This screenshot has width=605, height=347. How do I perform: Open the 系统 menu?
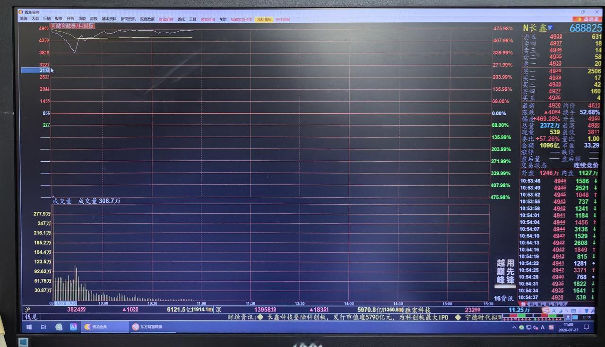click(x=24, y=19)
